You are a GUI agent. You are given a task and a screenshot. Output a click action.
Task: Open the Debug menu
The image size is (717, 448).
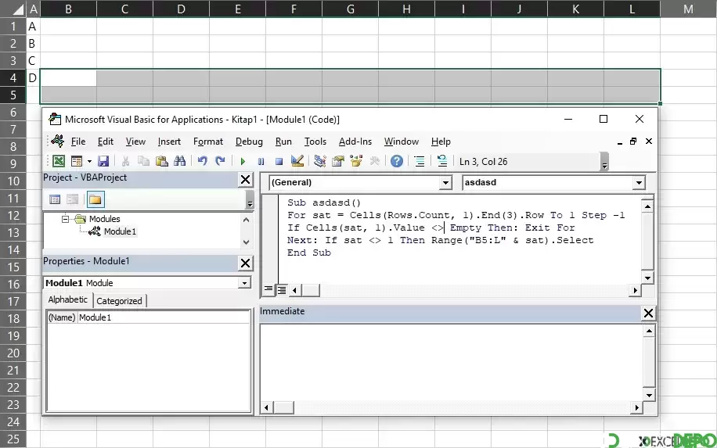[249, 142]
